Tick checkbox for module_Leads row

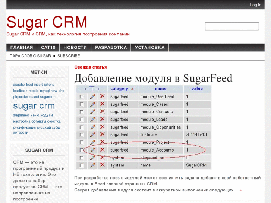(82, 120)
